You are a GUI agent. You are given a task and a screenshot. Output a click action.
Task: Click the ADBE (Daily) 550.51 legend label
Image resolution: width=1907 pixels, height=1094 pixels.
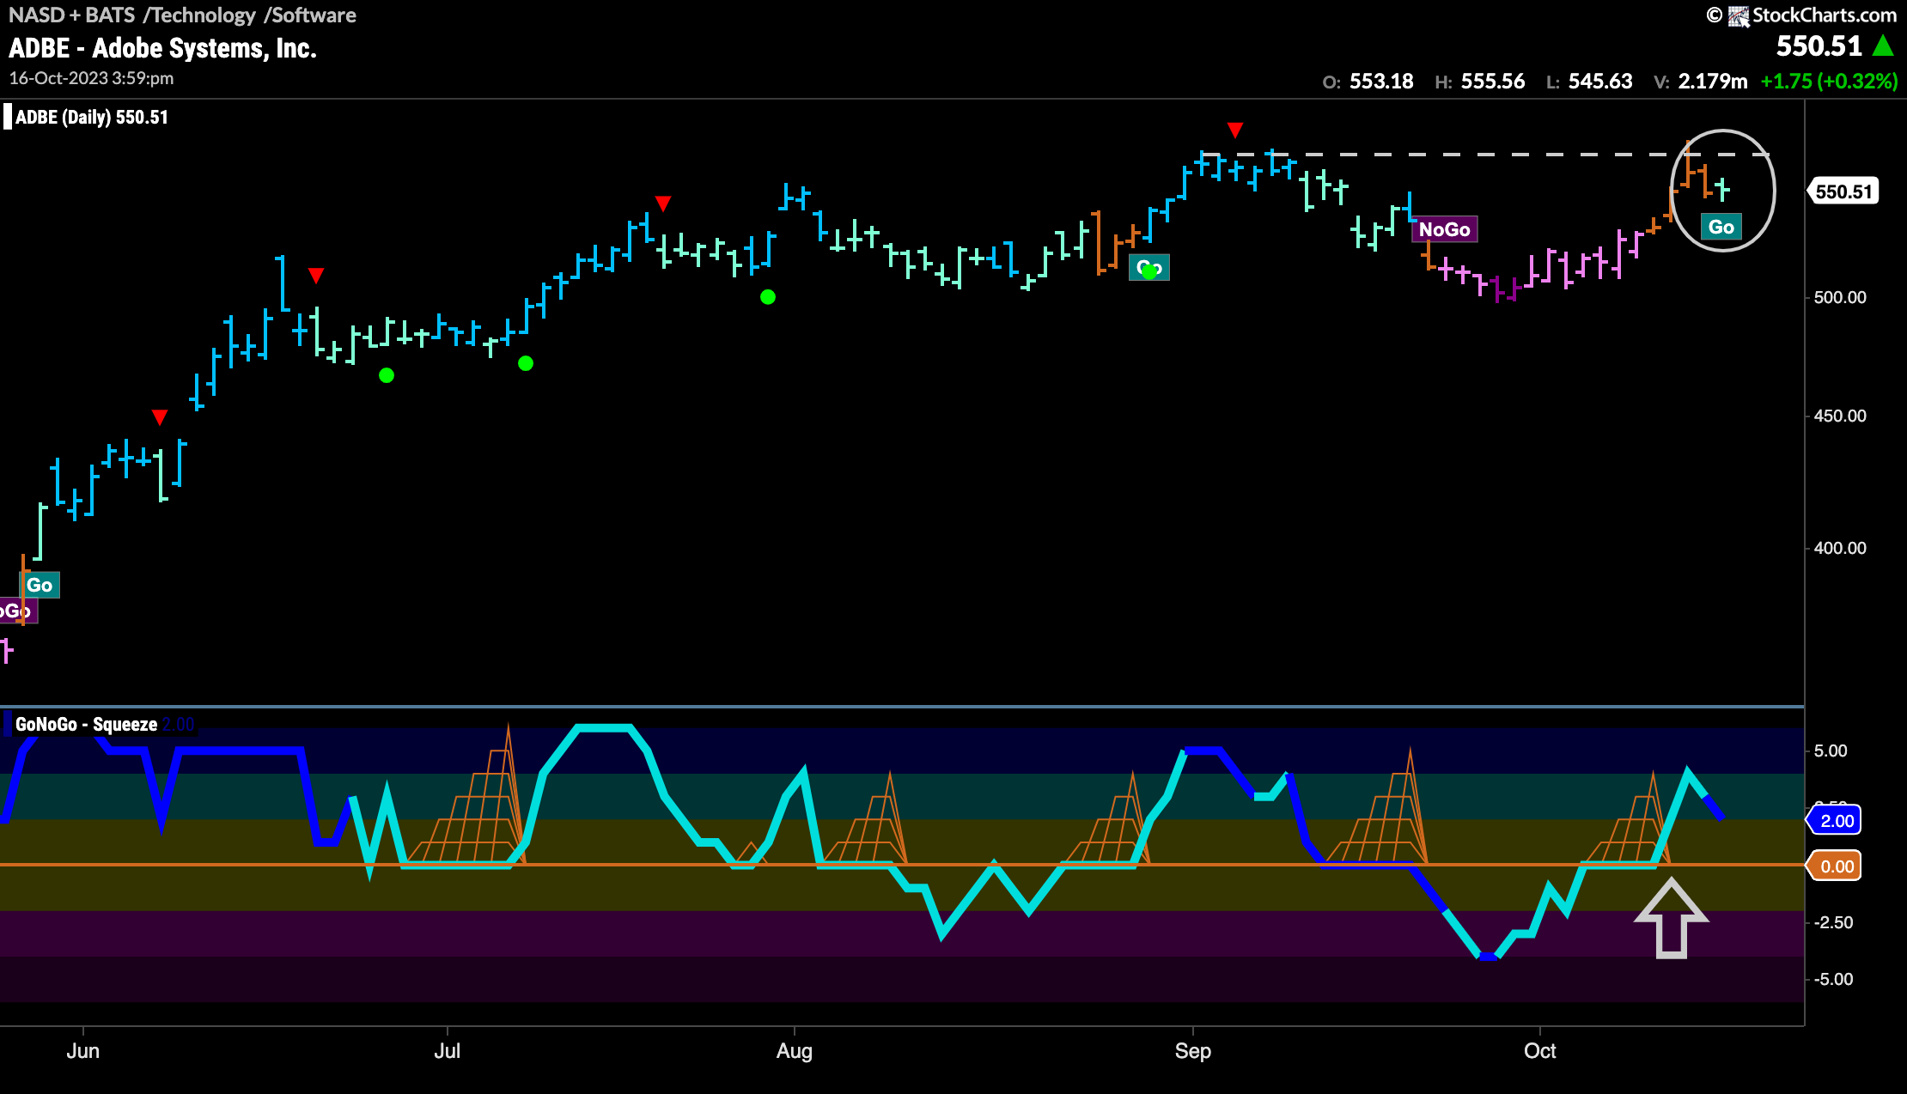click(x=91, y=118)
